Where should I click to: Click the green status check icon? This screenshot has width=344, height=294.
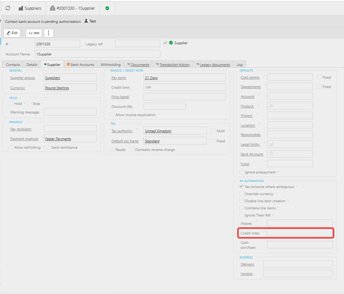click(x=107, y=8)
